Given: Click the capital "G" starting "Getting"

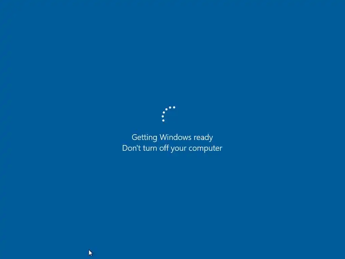Looking at the screenshot, I should click(134, 137).
